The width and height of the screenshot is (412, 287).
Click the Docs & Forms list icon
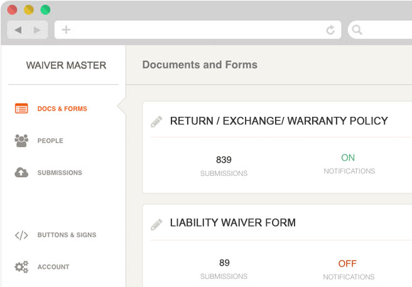pos(21,108)
